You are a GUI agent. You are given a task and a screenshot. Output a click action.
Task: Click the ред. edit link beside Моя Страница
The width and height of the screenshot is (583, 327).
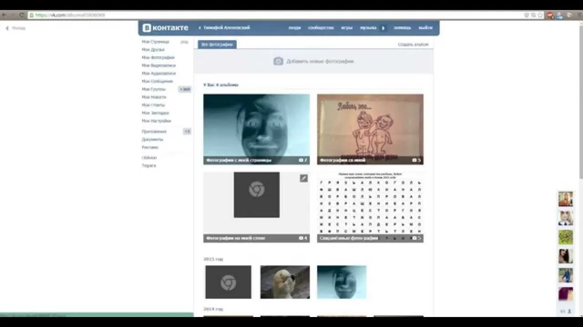[184, 42]
